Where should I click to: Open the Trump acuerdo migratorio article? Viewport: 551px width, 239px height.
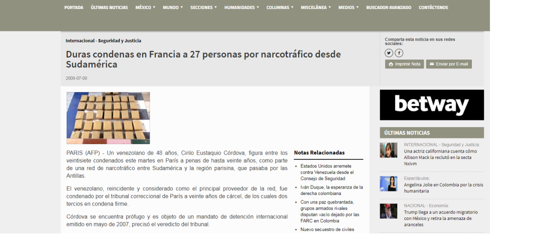(439, 218)
